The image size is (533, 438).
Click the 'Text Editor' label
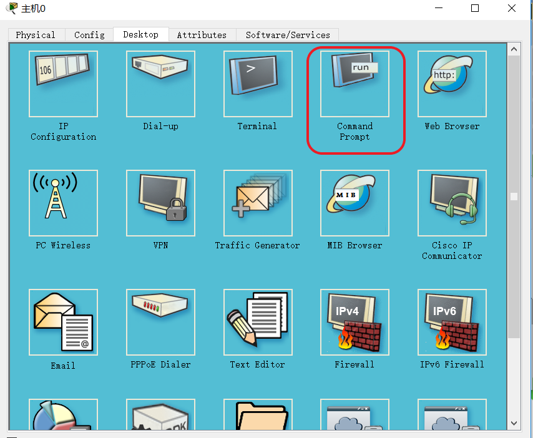point(257,364)
